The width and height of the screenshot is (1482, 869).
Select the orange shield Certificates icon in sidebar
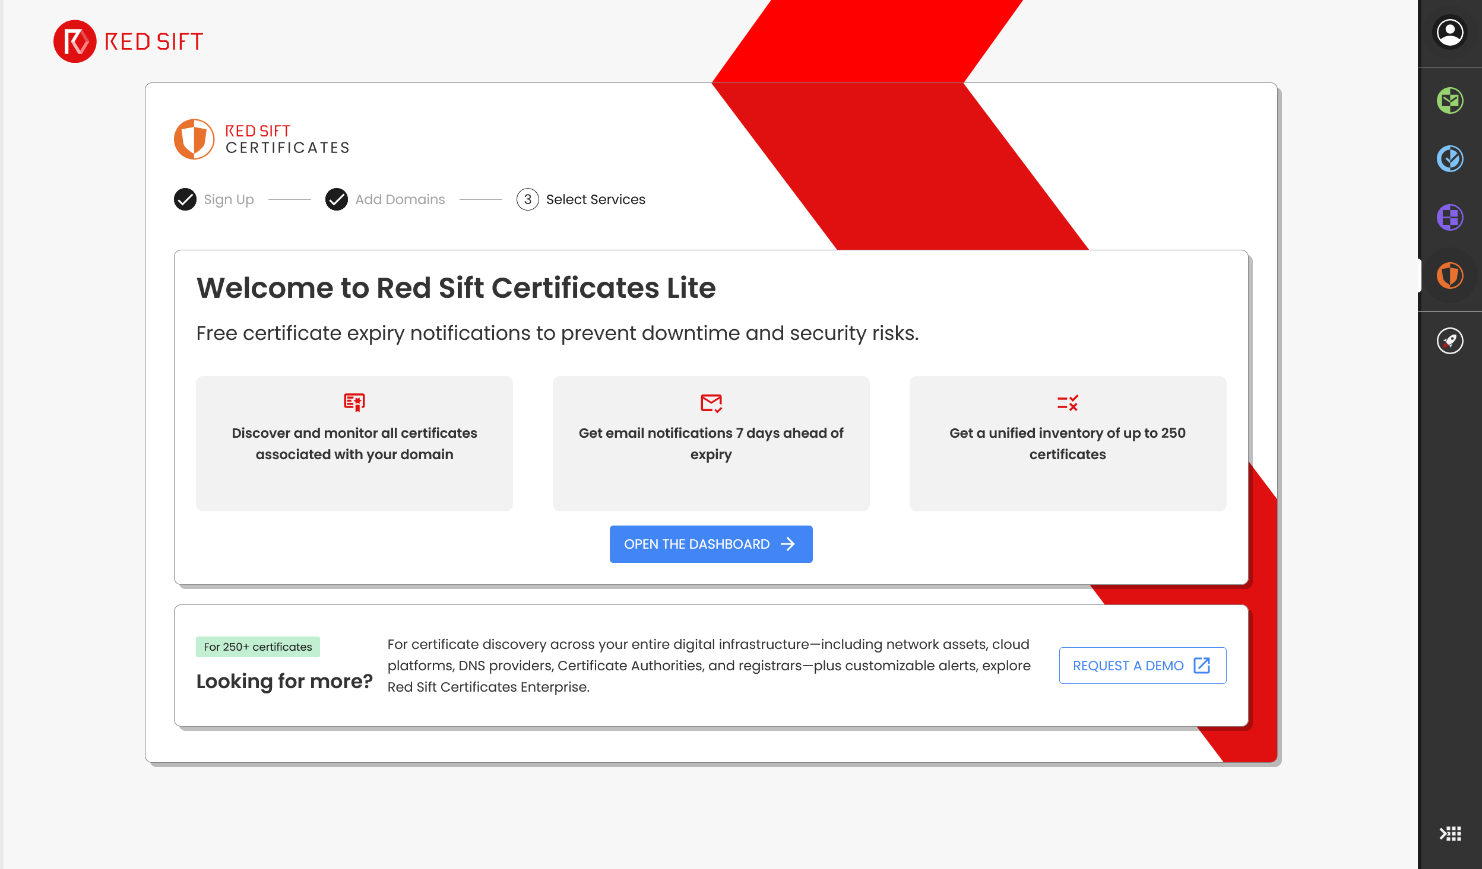click(x=1450, y=275)
